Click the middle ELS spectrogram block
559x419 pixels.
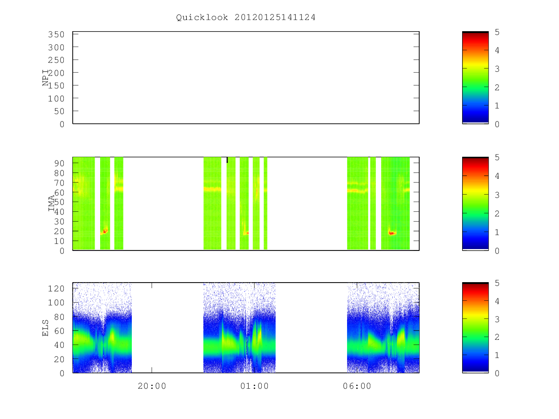[x=239, y=327]
